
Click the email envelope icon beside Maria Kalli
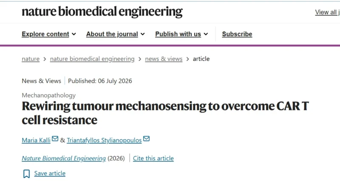click(55, 139)
